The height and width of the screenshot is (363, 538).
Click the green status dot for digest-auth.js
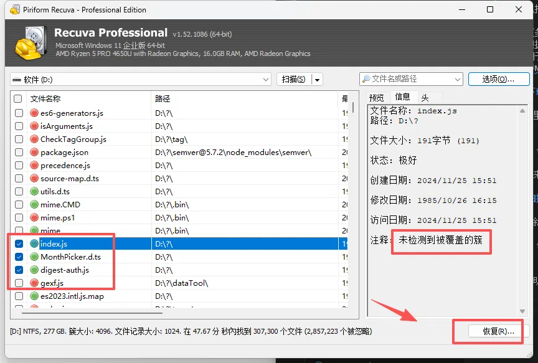[34, 270]
